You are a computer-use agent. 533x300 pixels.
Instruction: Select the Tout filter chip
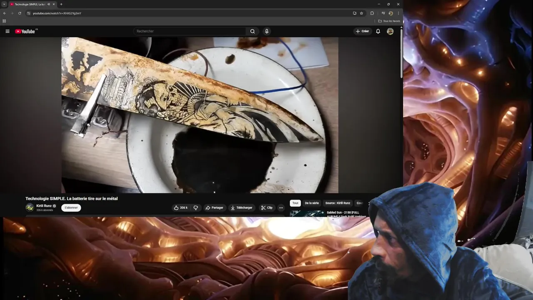click(295, 203)
